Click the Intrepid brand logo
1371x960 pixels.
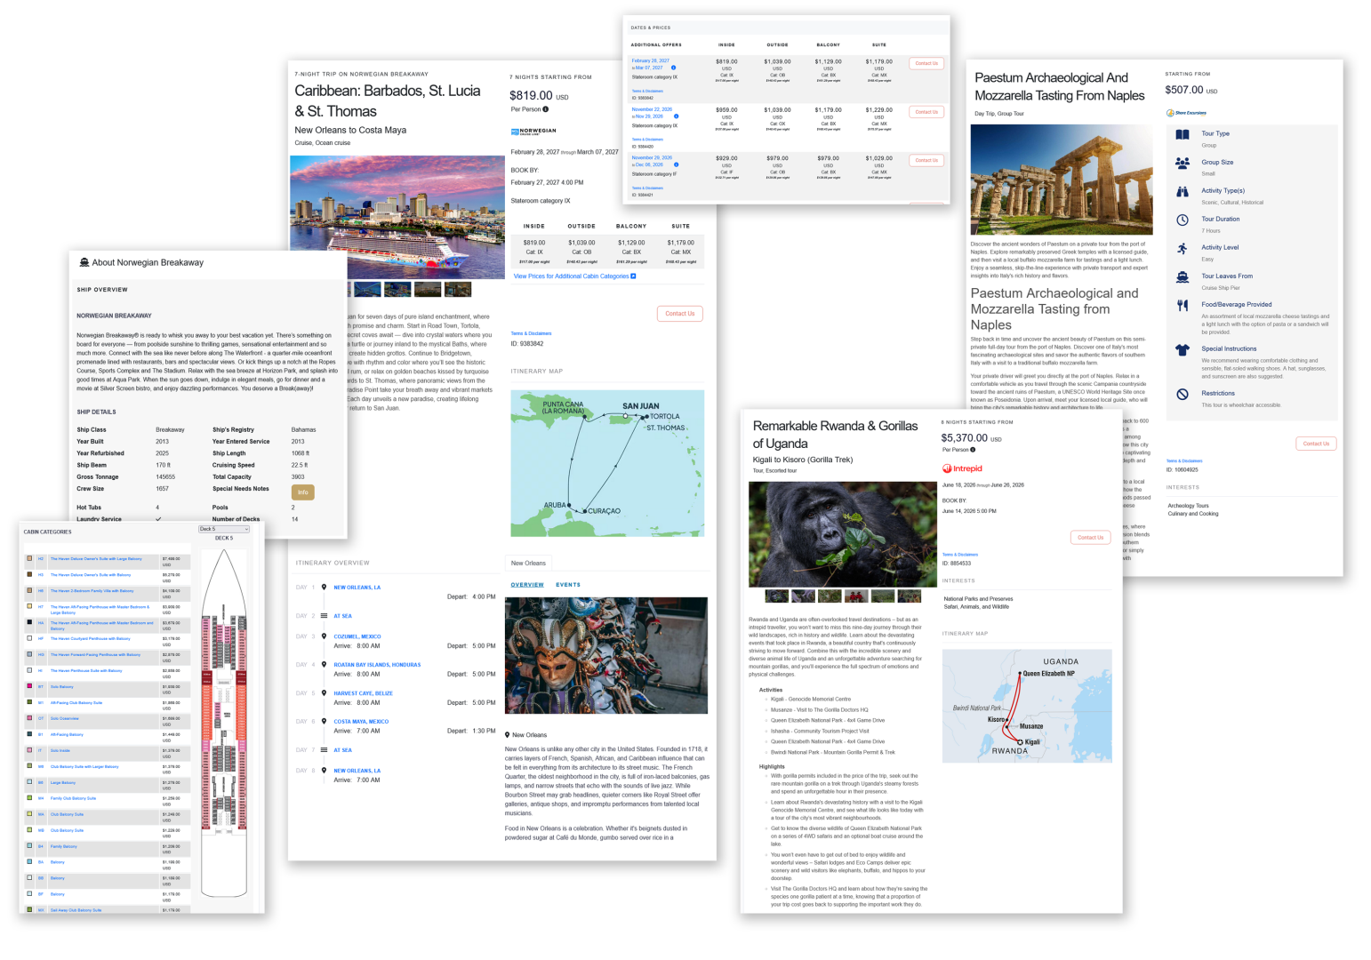click(x=962, y=468)
